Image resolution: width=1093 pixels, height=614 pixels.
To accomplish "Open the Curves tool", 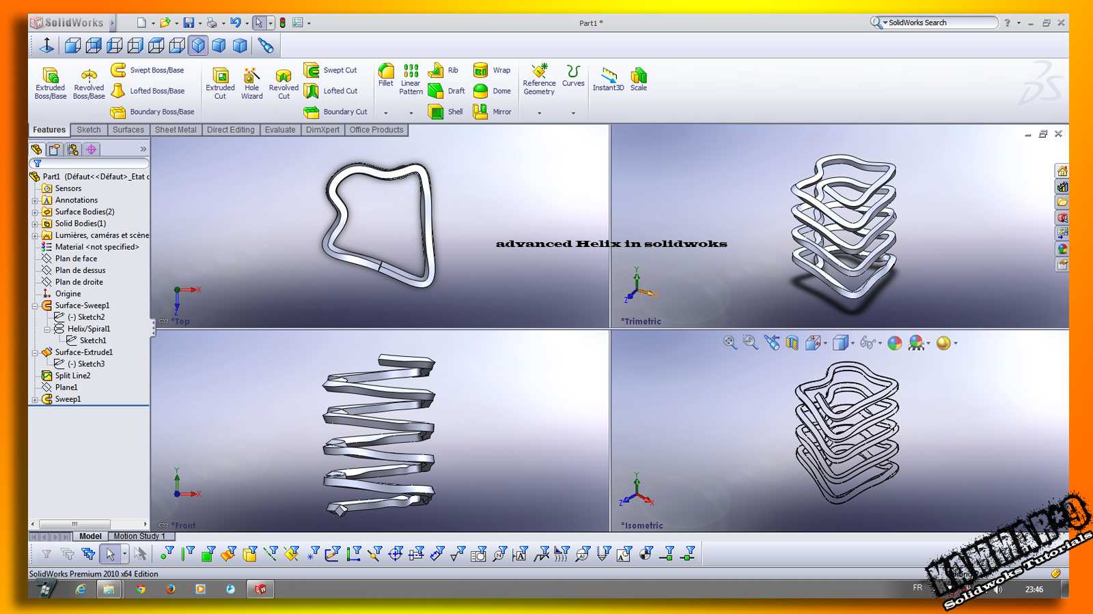I will [x=573, y=75].
